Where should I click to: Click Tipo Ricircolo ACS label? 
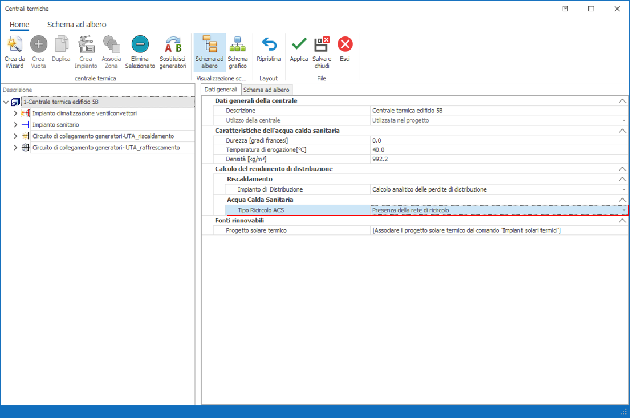click(x=261, y=210)
